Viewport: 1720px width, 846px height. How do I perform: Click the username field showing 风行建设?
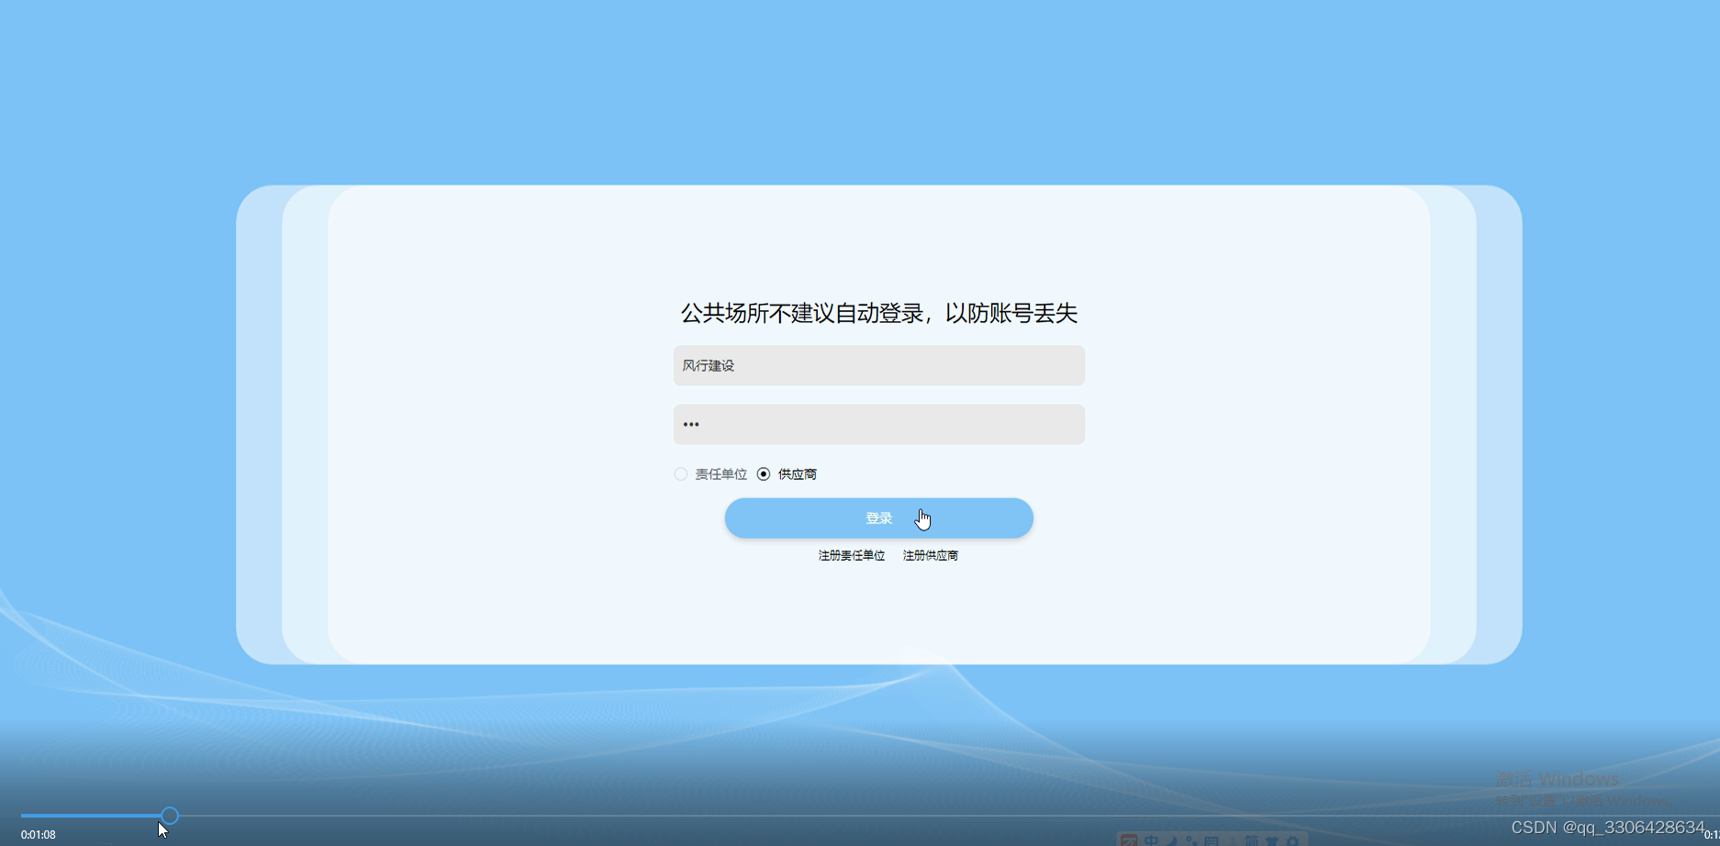878,365
